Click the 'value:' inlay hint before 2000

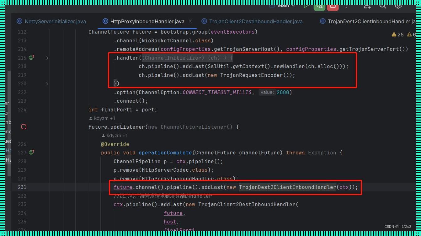267,92
